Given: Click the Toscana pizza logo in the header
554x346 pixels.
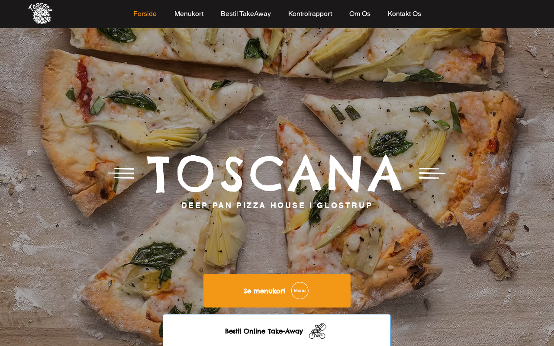Looking at the screenshot, I should pos(40,13).
